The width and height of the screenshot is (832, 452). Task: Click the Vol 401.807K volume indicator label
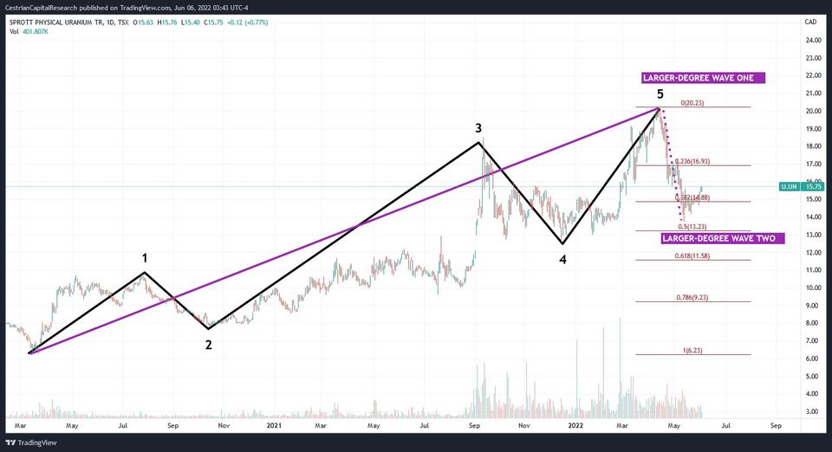29,31
